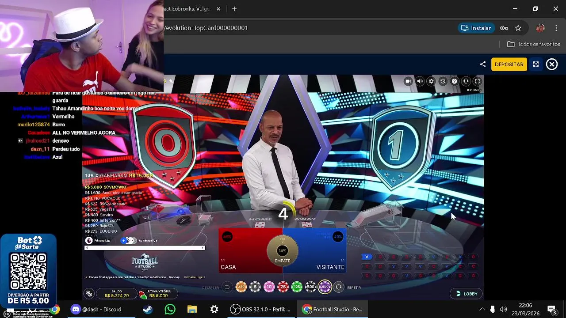566x318 pixels.
Task: Select the pink 10 chip
Action: [269, 287]
